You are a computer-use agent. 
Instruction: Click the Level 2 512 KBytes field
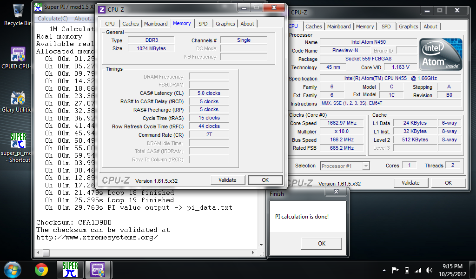[x=415, y=139]
